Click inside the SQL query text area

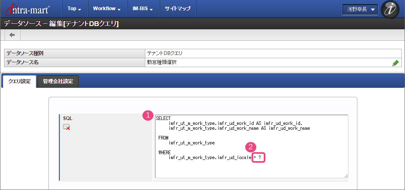point(251,146)
